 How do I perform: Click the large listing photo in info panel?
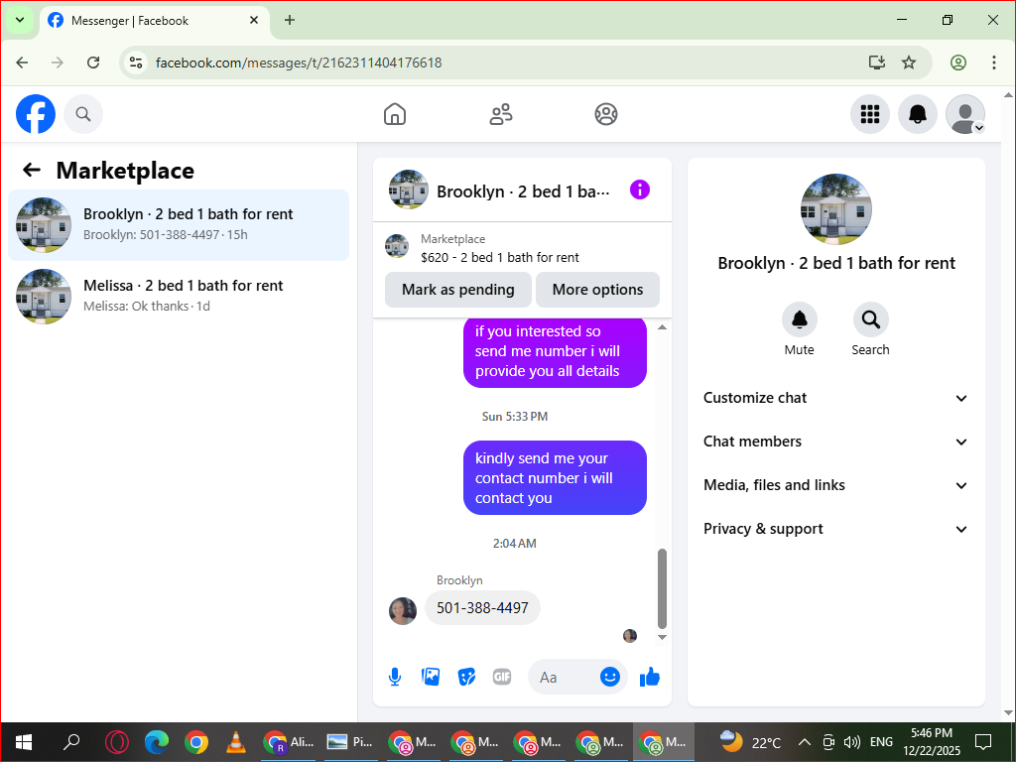coord(835,209)
